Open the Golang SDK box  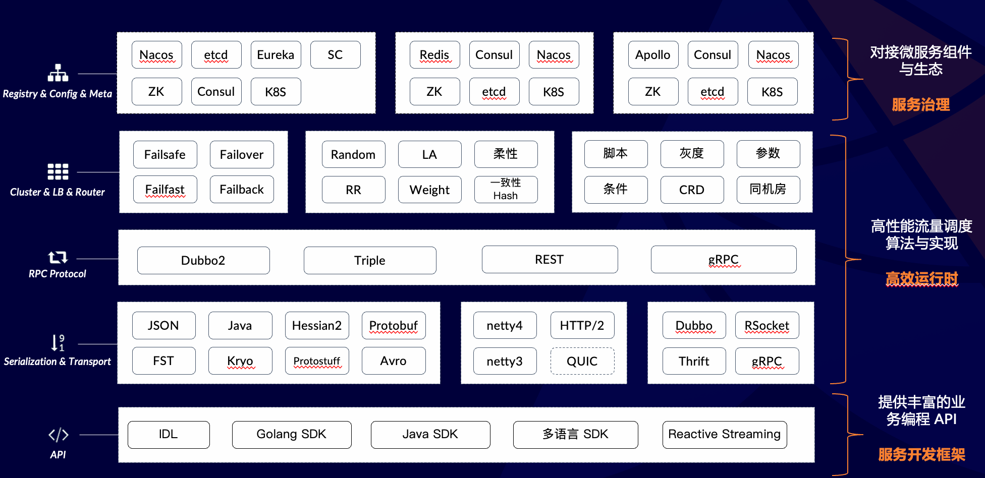coord(291,435)
